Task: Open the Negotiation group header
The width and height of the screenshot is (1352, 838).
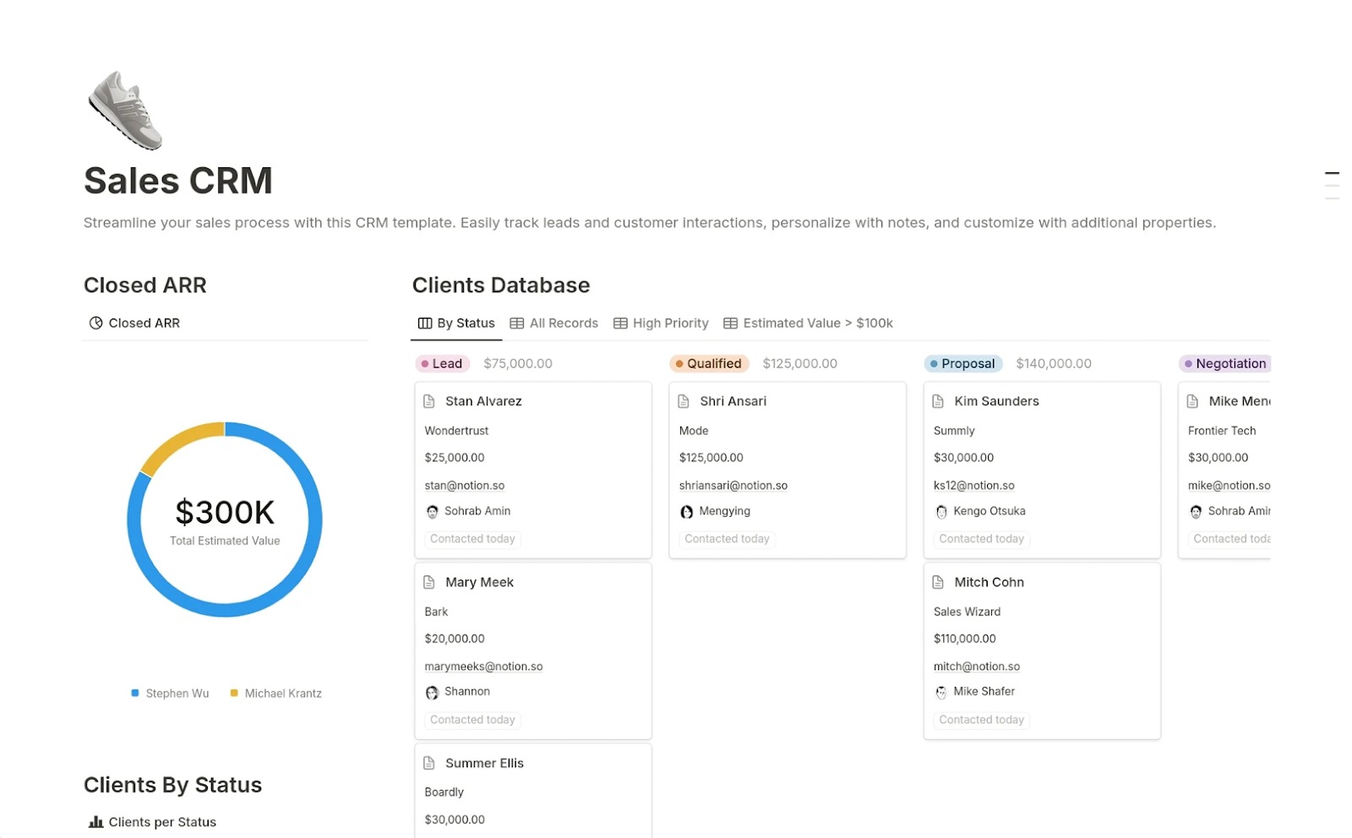Action: pos(1224,363)
